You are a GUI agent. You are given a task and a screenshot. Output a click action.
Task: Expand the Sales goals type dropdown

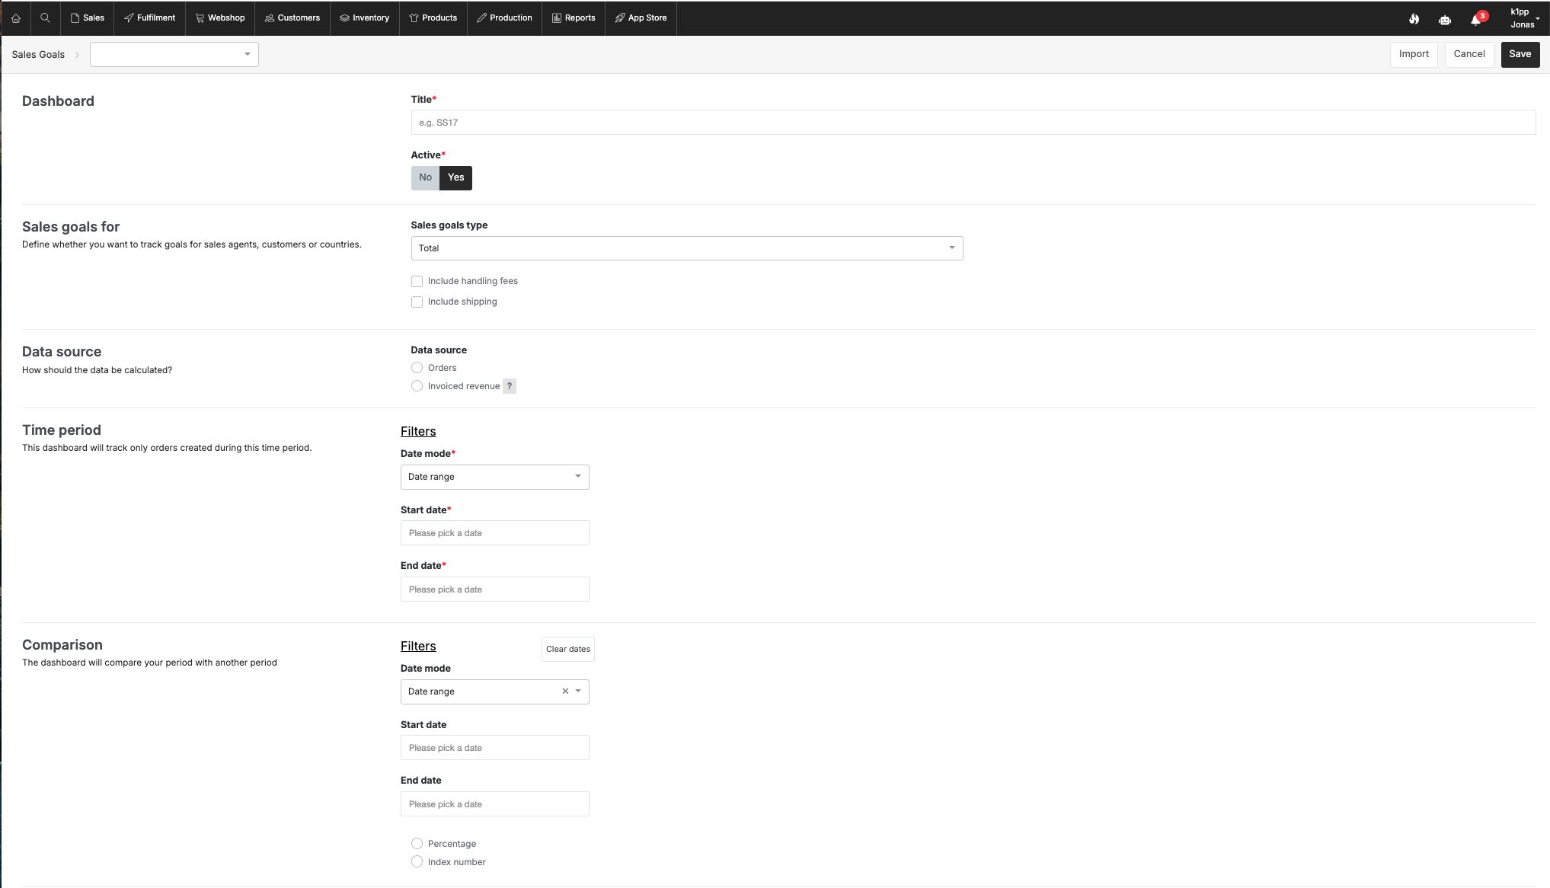(687, 248)
